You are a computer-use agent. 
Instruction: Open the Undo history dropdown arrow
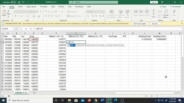[25, 2]
